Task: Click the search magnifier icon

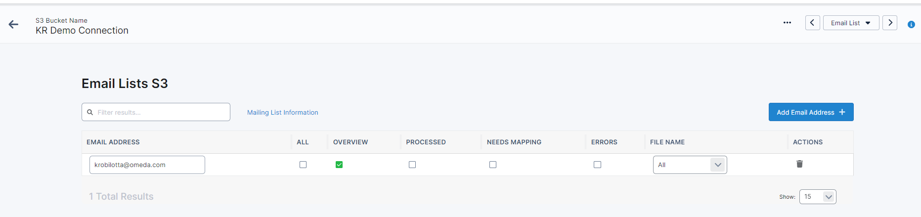Action: (90, 112)
